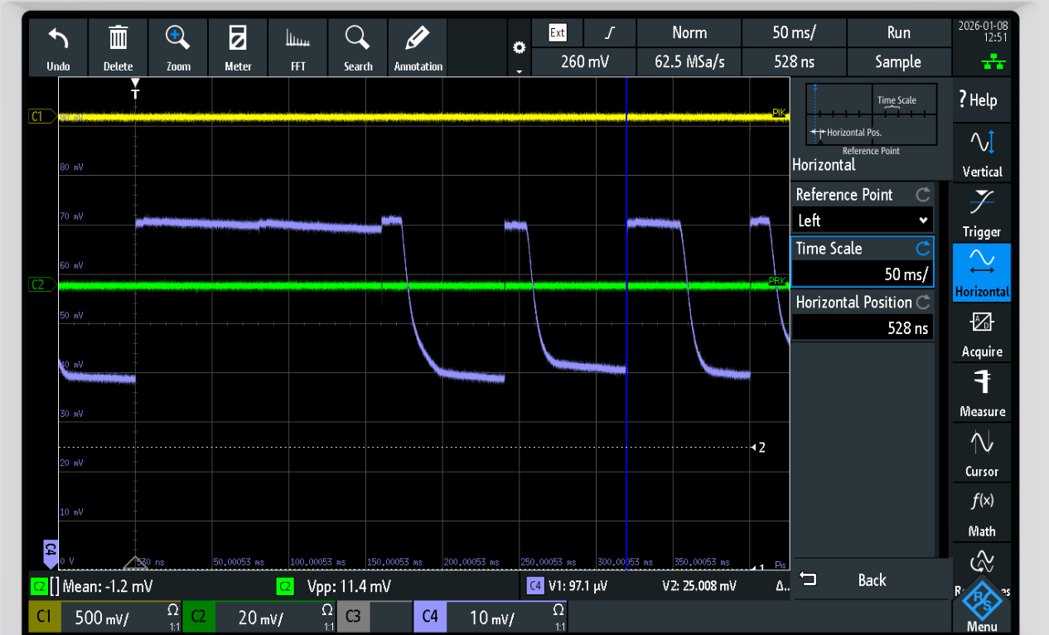Open the Vertical settings menu
The height and width of the screenshot is (635, 1049).
[x=982, y=150]
